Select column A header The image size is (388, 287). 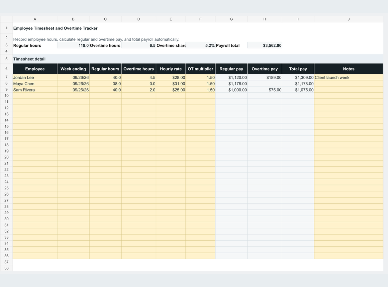(35, 19)
